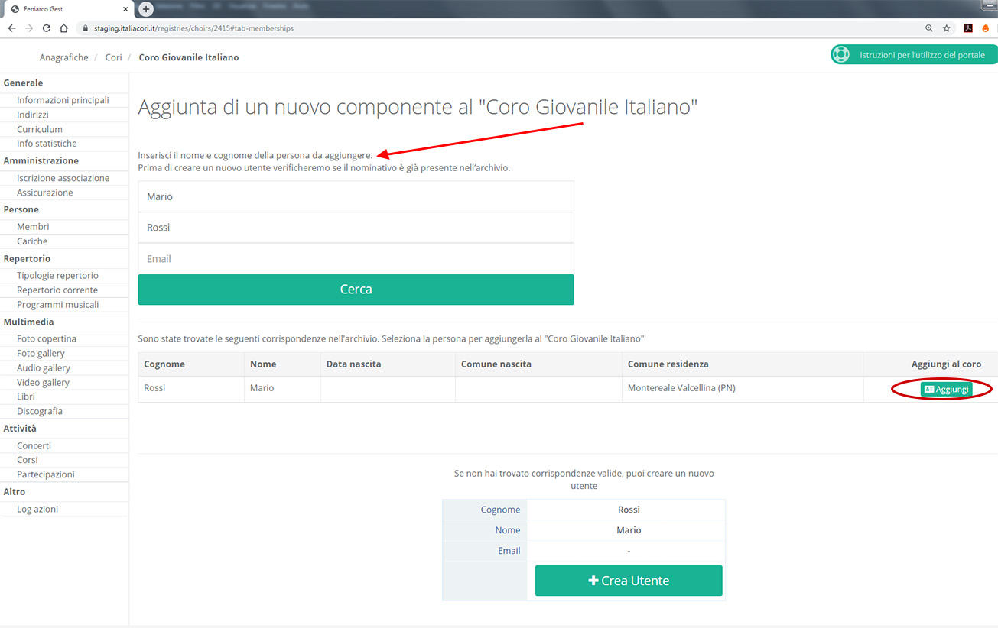Close the Feniarco Gest tab
The width and height of the screenshot is (998, 628).
click(x=126, y=9)
